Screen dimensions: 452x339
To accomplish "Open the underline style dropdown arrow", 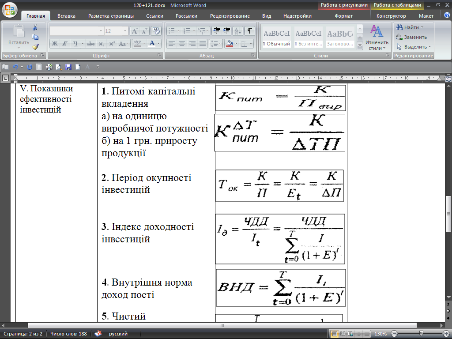I will tap(83, 44).
